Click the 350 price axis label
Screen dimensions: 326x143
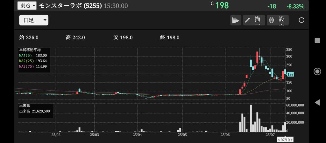click(x=289, y=50)
